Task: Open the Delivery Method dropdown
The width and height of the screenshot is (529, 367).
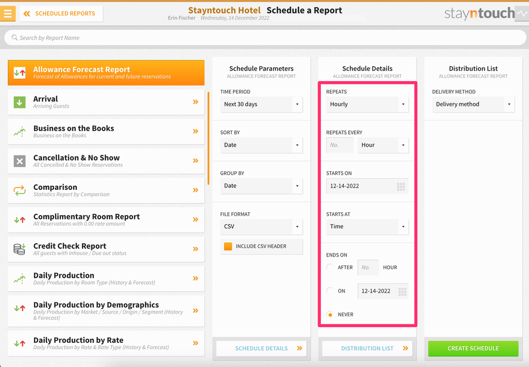Action: (x=473, y=104)
